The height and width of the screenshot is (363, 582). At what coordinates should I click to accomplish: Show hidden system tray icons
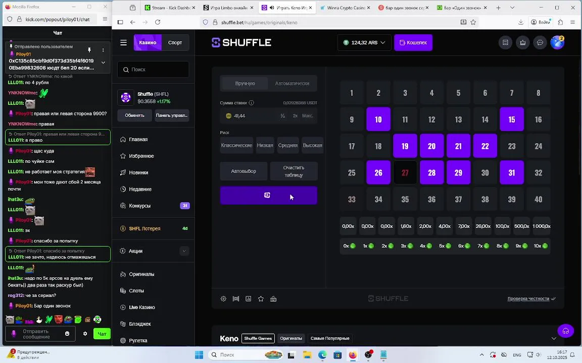[481, 355]
